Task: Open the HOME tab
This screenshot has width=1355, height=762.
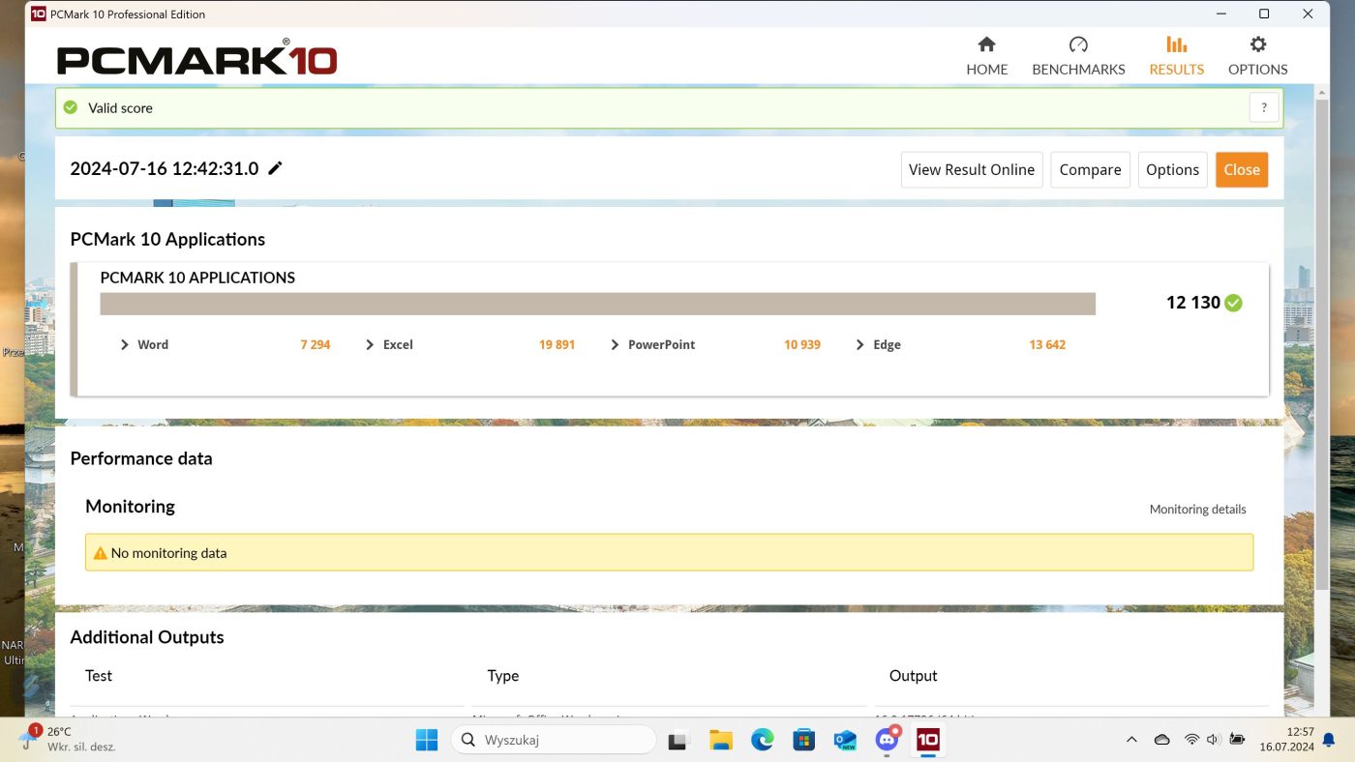Action: [986, 56]
